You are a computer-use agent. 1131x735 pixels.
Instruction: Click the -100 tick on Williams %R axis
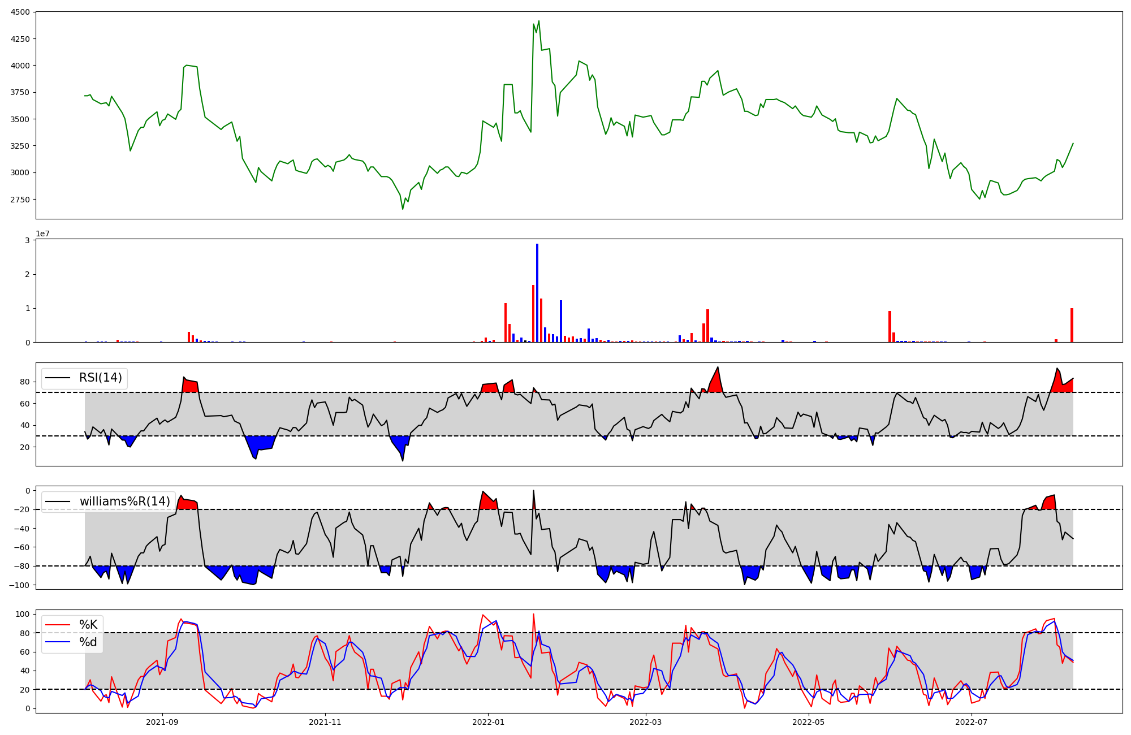(20, 585)
